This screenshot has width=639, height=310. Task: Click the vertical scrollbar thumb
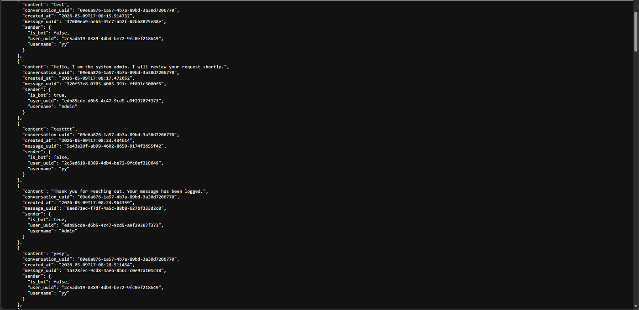[635, 31]
